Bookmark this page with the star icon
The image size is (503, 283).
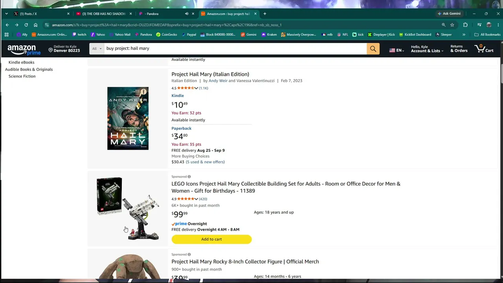[452, 25]
